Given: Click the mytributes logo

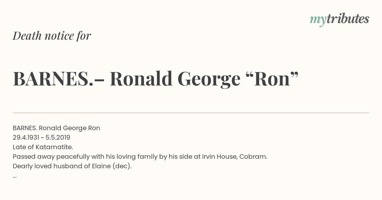Looking at the screenshot, I should click(339, 20).
